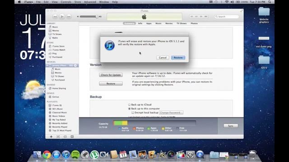Viewport: 289px width, 162px height.
Task: Select the Classical Music smart playlist
Action: coord(59,112)
